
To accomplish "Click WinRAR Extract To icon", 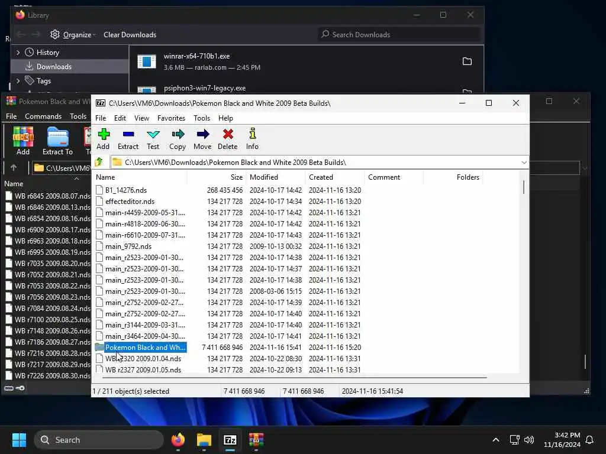I will [x=57, y=137].
